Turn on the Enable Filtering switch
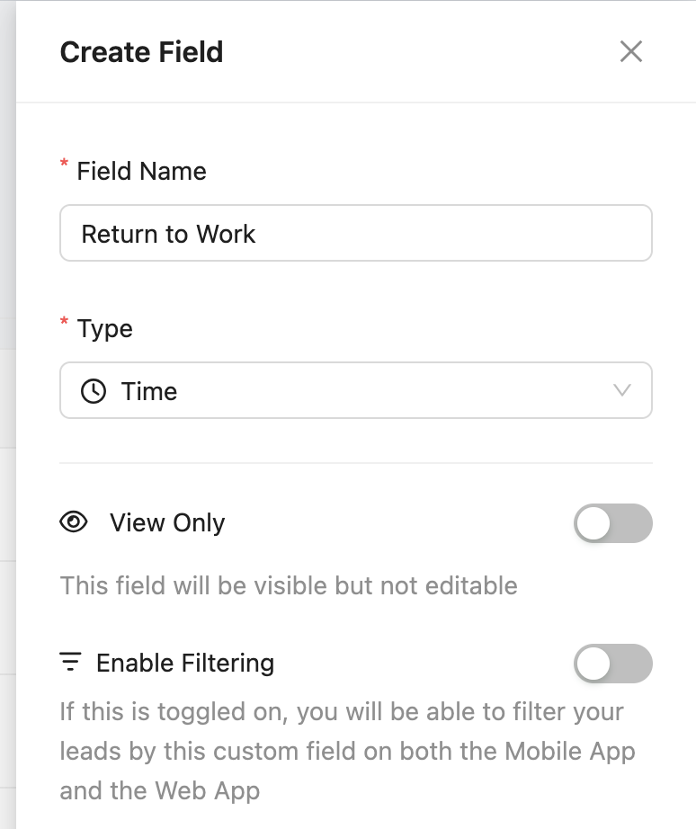Screen dimensions: 696x829 point(612,664)
